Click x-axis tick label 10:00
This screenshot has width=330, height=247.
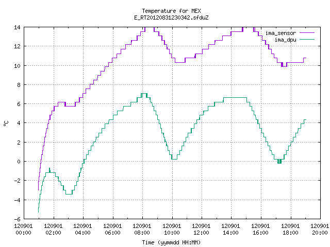172,233
